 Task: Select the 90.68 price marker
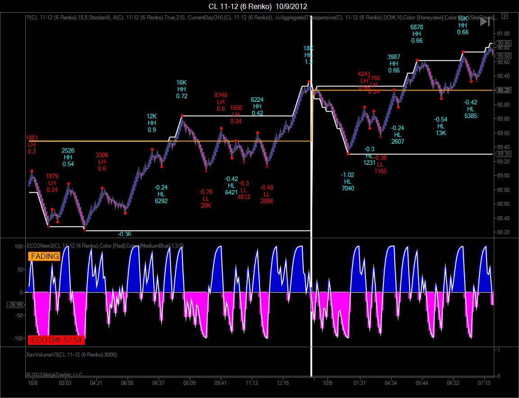(503, 55)
